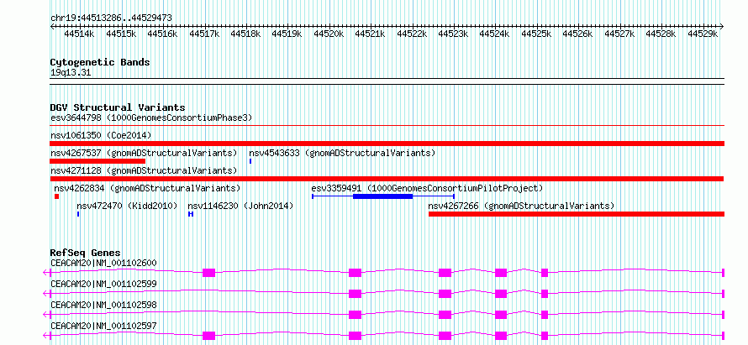The image size is (748, 345).
Task: Click the nsv4262834 gnomAD variant label
Action: click(x=147, y=188)
